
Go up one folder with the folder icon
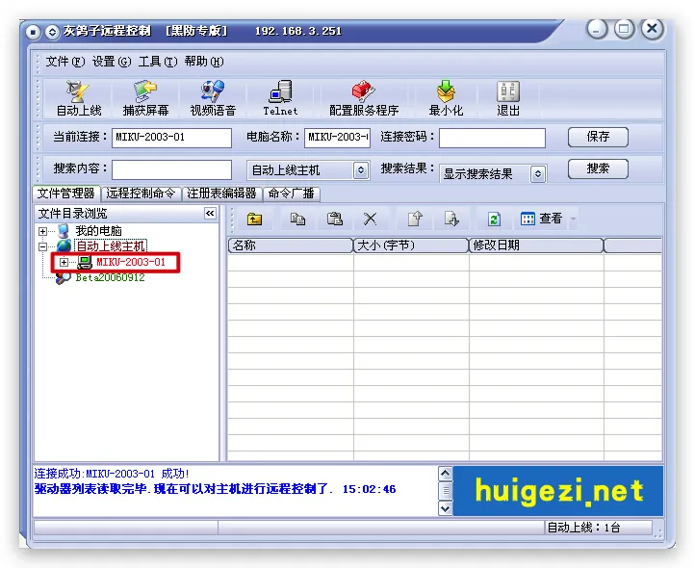[x=254, y=219]
